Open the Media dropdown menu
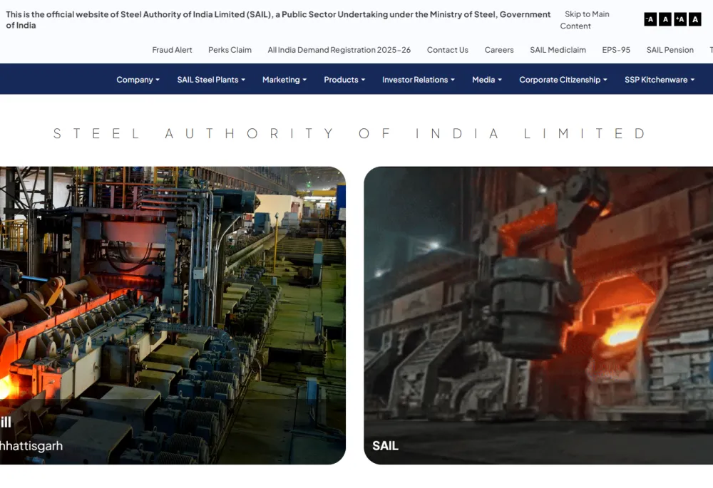Image resolution: width=713 pixels, height=488 pixels. click(486, 80)
